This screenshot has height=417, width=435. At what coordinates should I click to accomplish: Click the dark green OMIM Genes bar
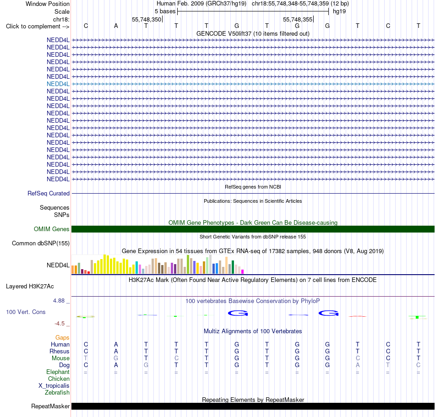[x=253, y=229]
